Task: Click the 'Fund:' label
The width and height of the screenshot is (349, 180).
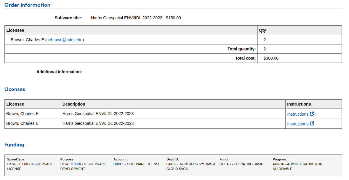Action: tap(224, 159)
